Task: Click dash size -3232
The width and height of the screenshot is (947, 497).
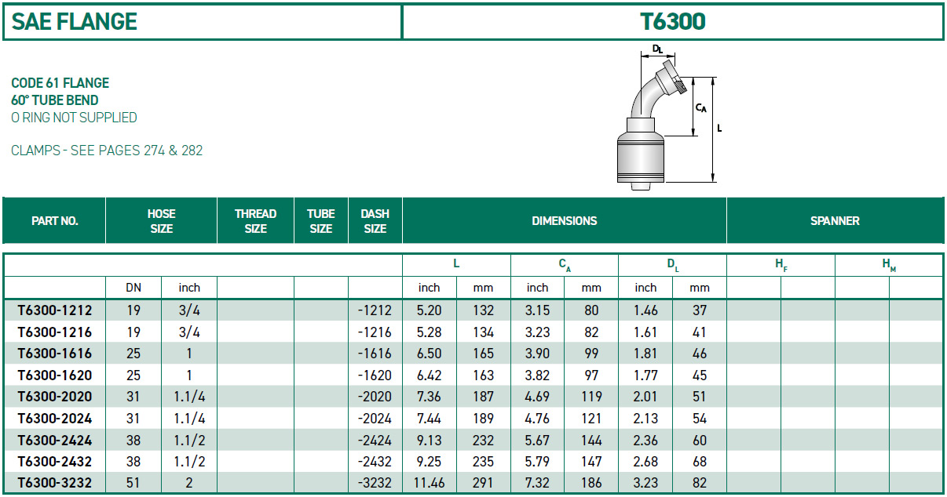Action: [x=374, y=483]
